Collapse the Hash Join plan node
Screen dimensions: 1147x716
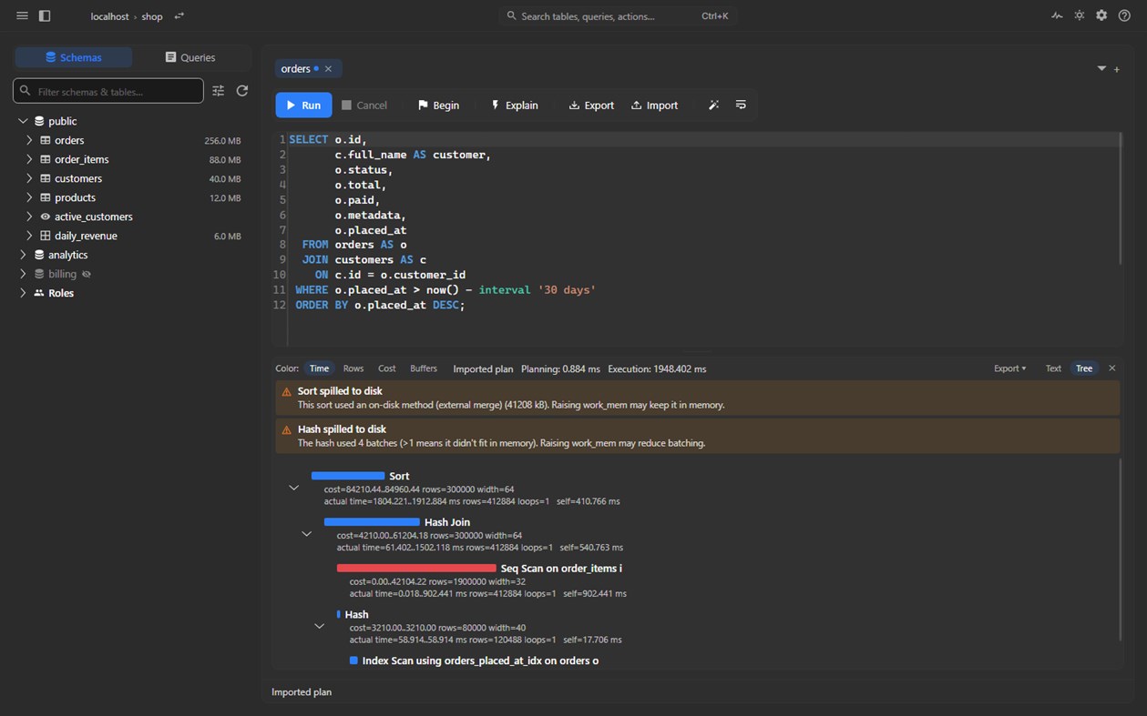(x=306, y=535)
